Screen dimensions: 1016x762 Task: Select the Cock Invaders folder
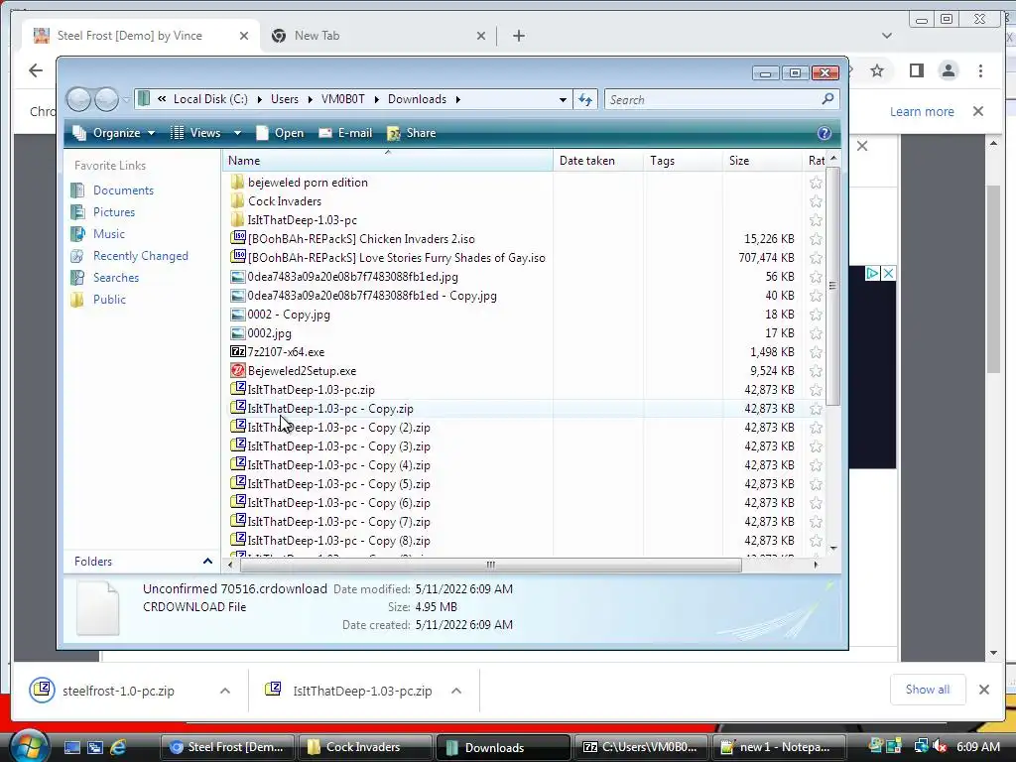click(285, 200)
